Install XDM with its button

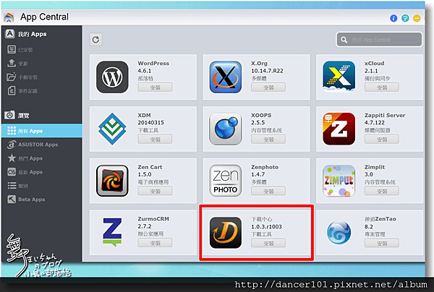click(x=155, y=139)
